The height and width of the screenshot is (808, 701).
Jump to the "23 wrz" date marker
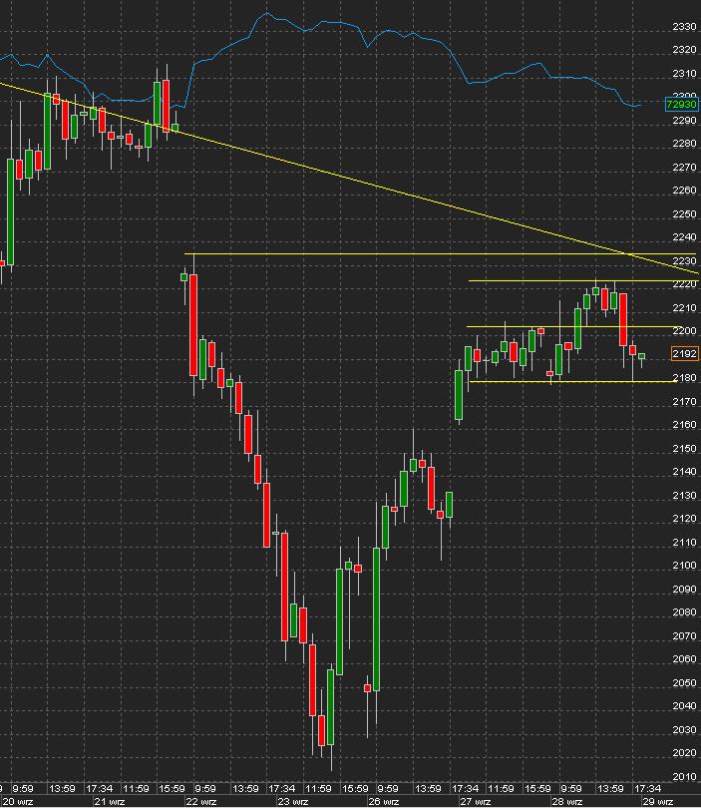(289, 801)
